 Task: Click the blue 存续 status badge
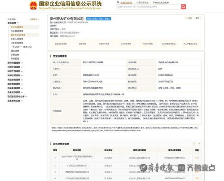(x=99, y=19)
